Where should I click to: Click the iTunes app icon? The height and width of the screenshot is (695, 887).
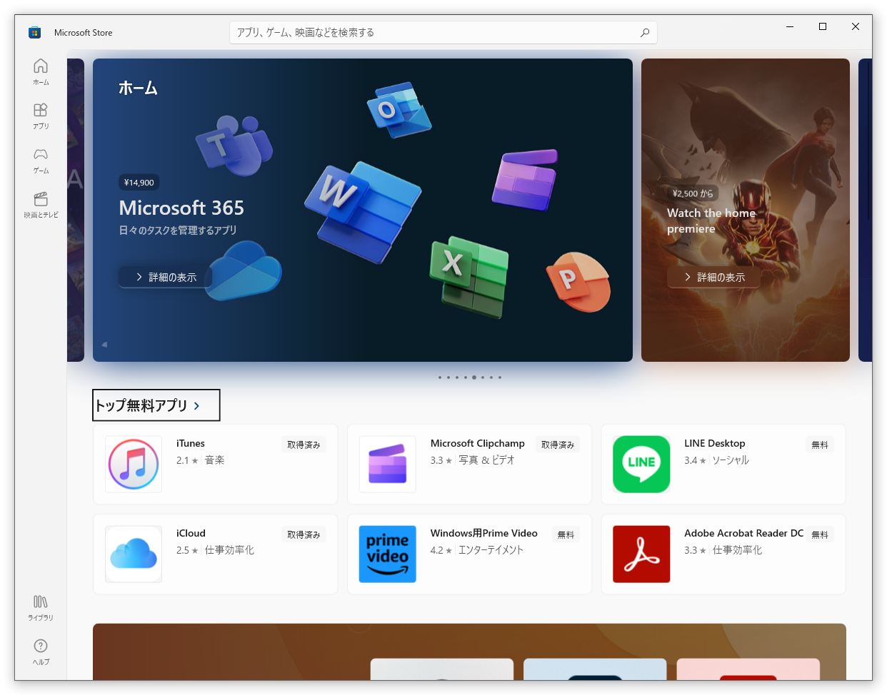pyautogui.click(x=134, y=464)
